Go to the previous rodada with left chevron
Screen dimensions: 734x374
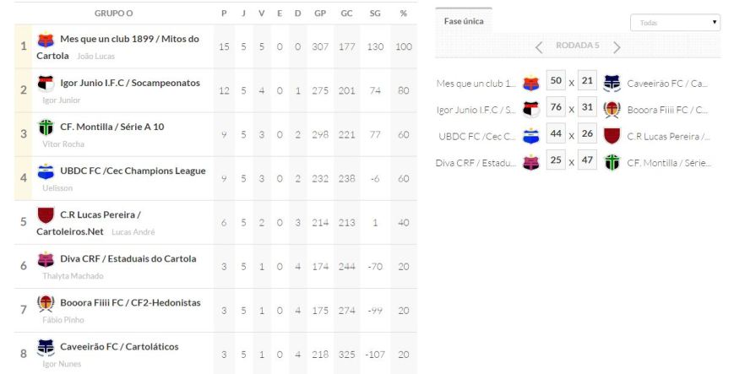[x=539, y=47]
